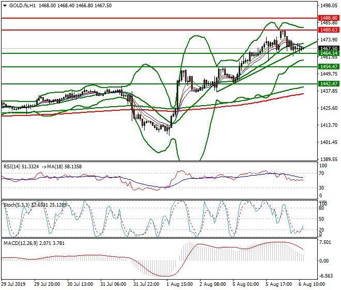Click the RSI 70 level scale label
Screen dimensions: 341x290
click(321, 173)
